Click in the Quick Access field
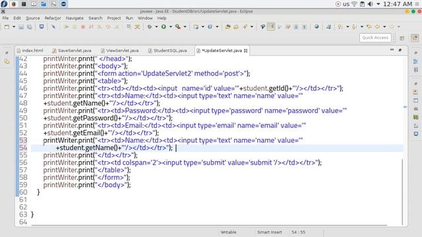The image size is (422, 237). pos(375,38)
